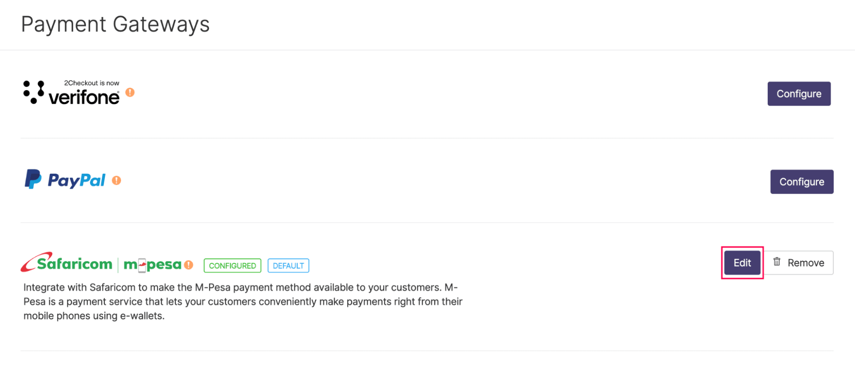Click the PayPal logo icon
855x367 pixels.
33,180
